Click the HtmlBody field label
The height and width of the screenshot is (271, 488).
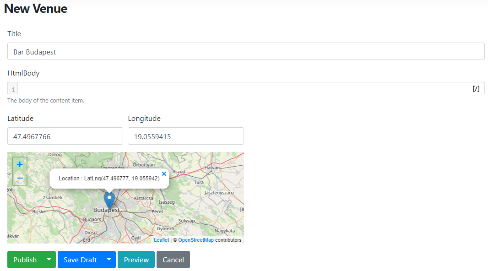point(23,73)
